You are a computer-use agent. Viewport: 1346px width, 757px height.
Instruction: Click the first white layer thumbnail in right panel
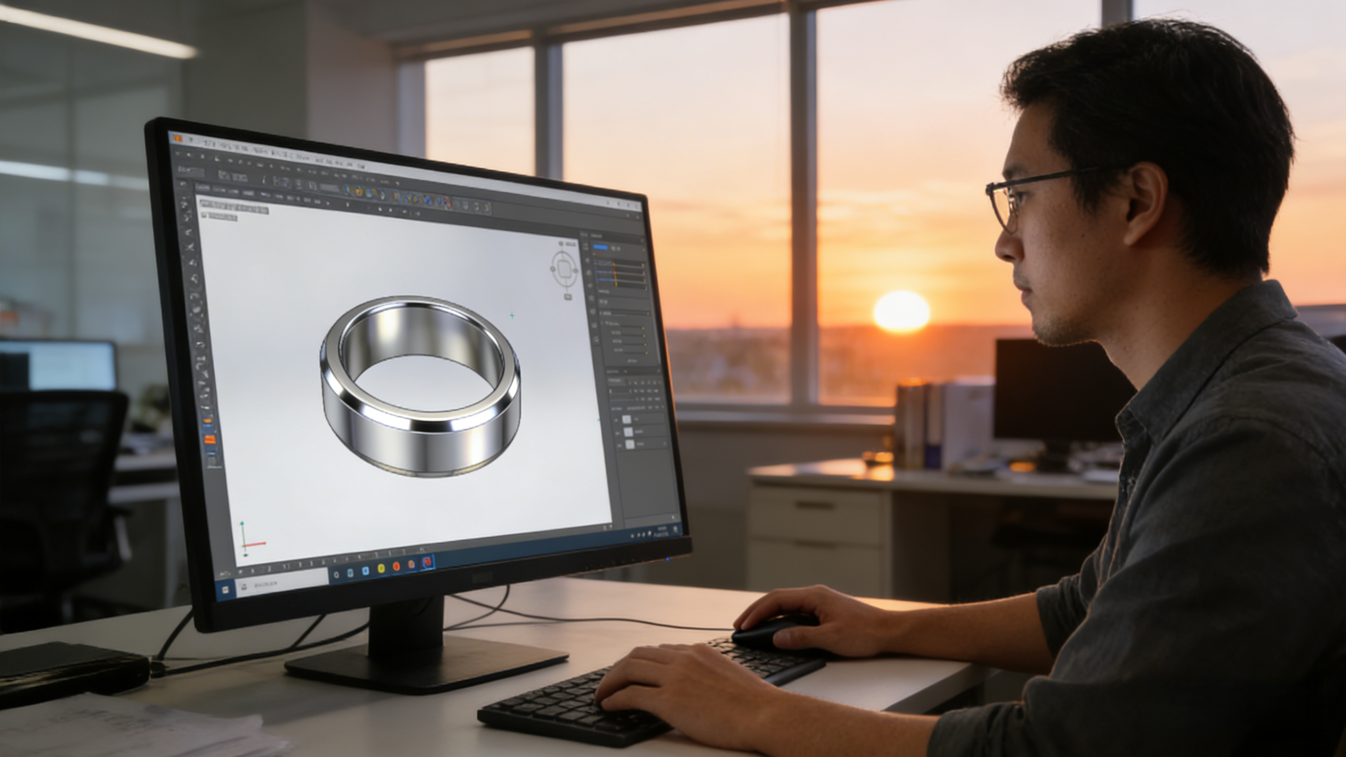627,419
